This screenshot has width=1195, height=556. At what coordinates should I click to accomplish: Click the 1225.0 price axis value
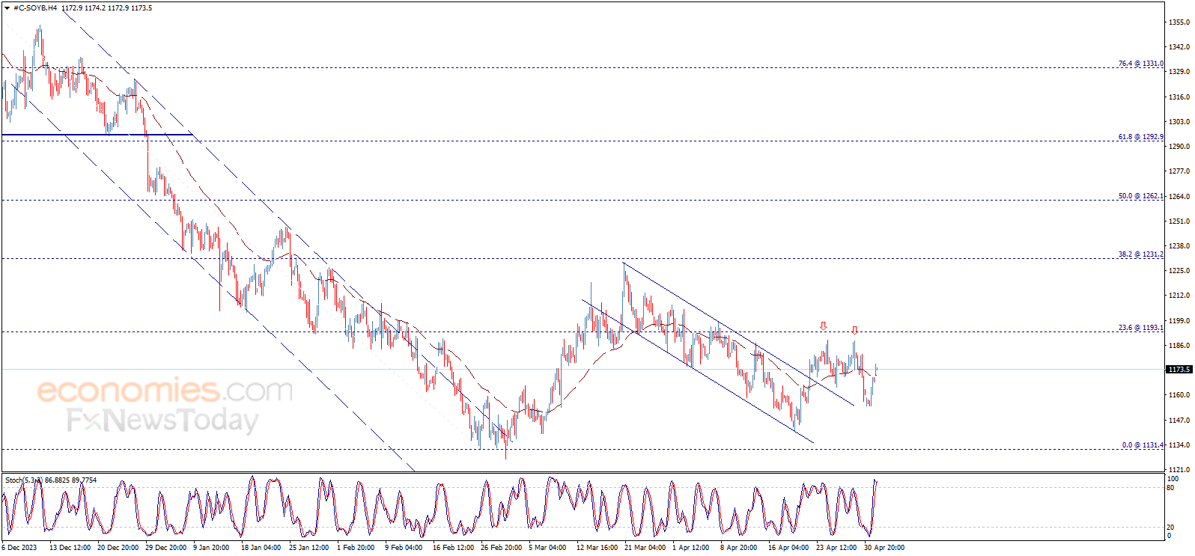pyautogui.click(x=1179, y=271)
